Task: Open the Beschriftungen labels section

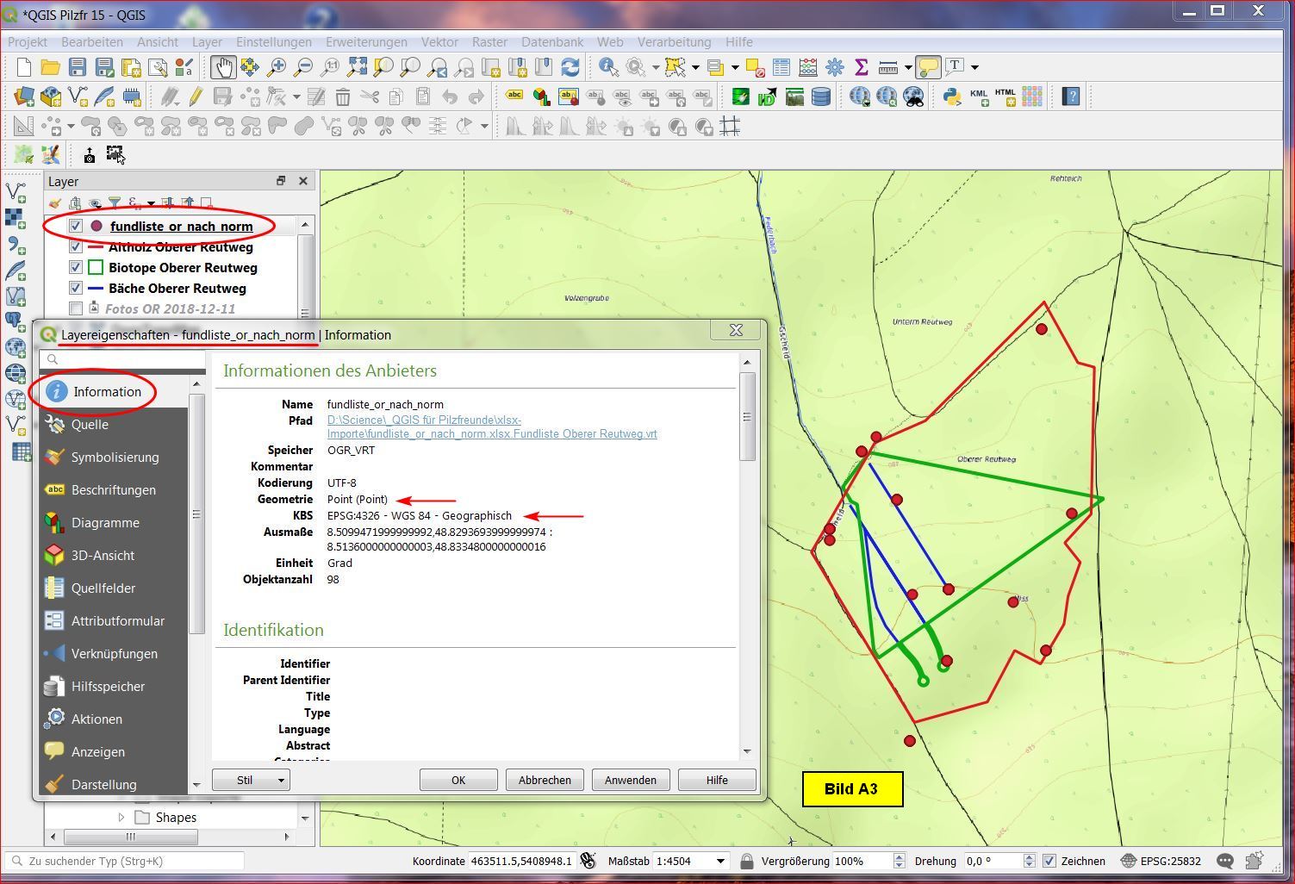Action: [113, 490]
